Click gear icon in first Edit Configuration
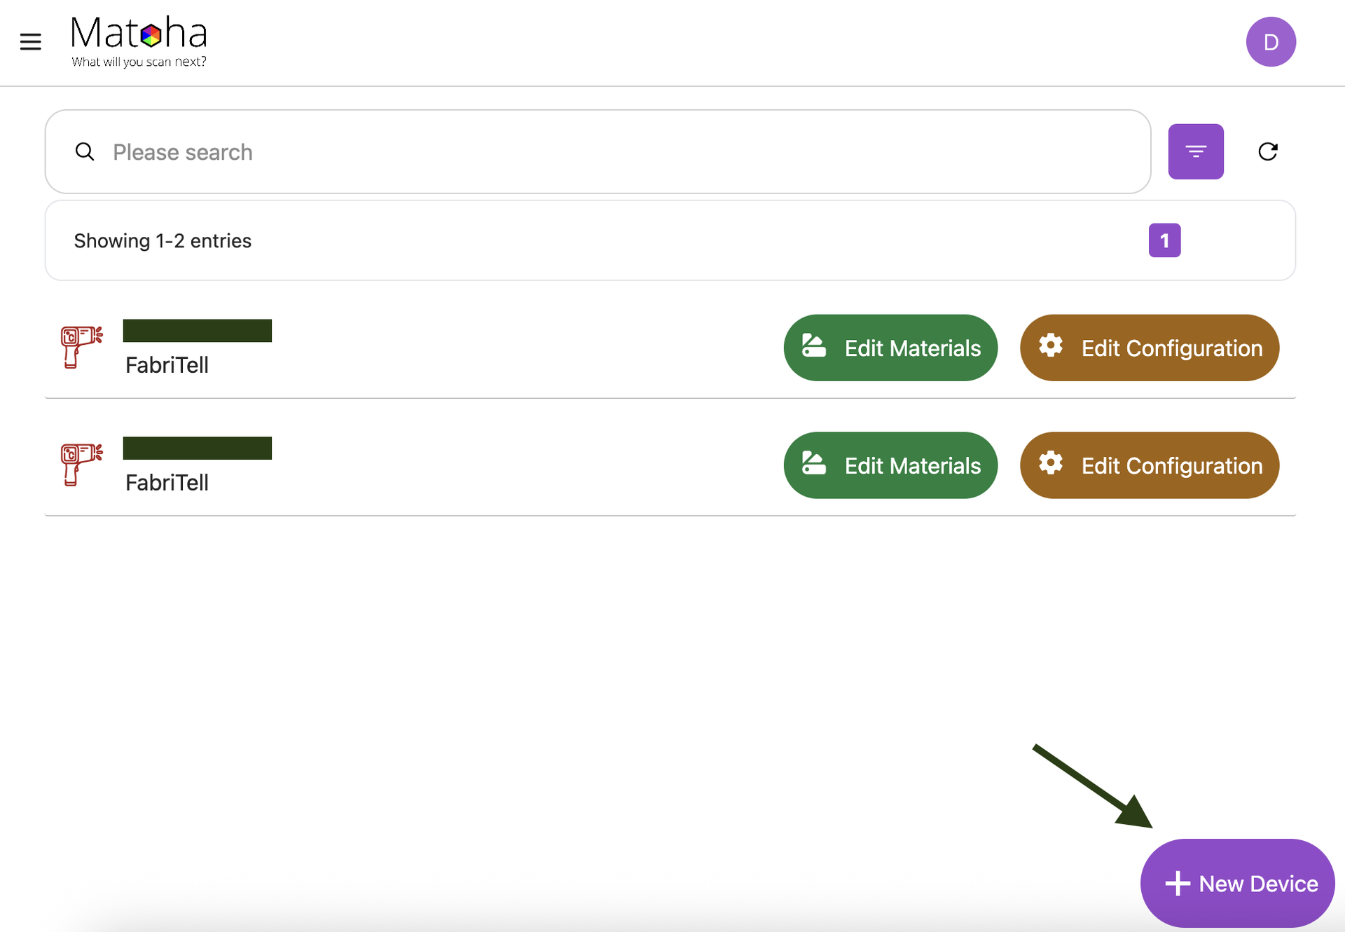 (x=1050, y=345)
